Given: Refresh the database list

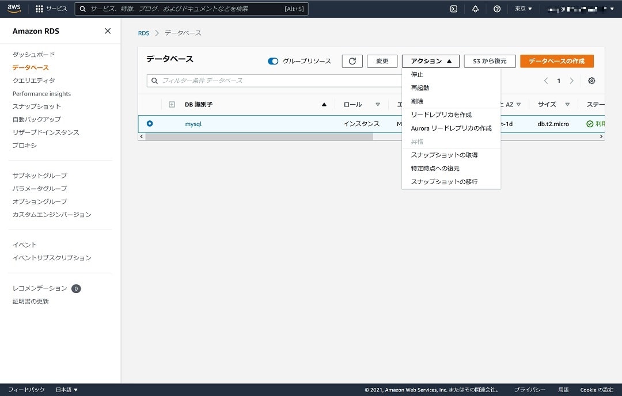Looking at the screenshot, I should tap(352, 61).
